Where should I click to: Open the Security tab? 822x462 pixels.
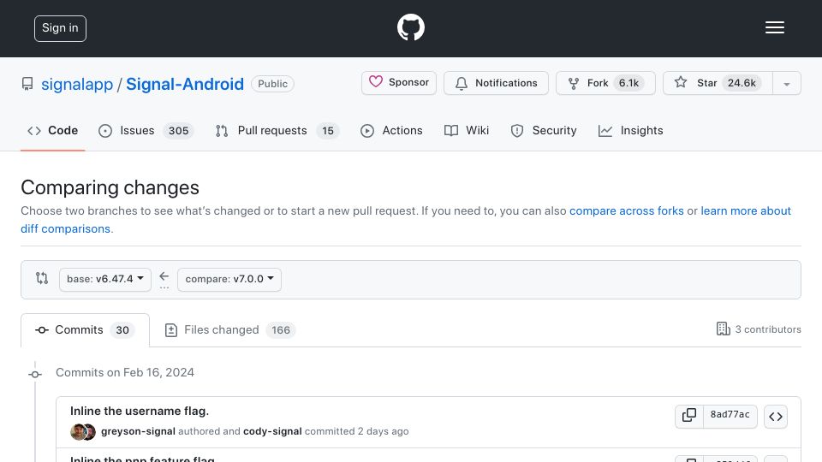544,130
